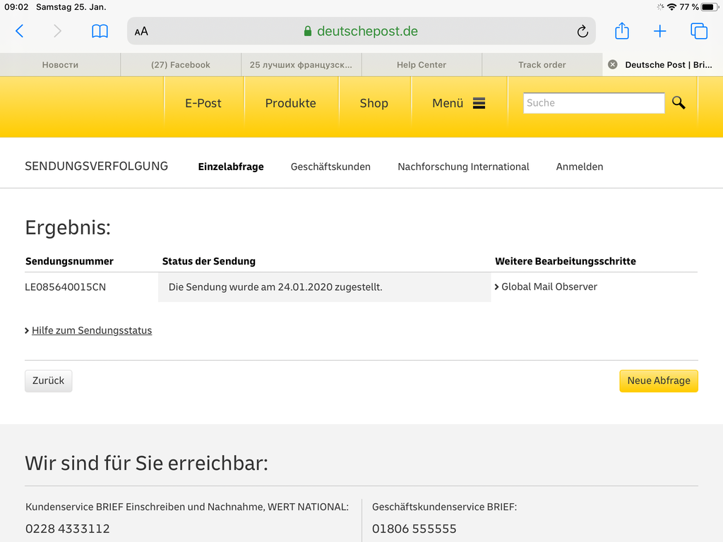Viewport: 723px width, 542px height.
Task: Click the Suche search field
Action: [593, 103]
